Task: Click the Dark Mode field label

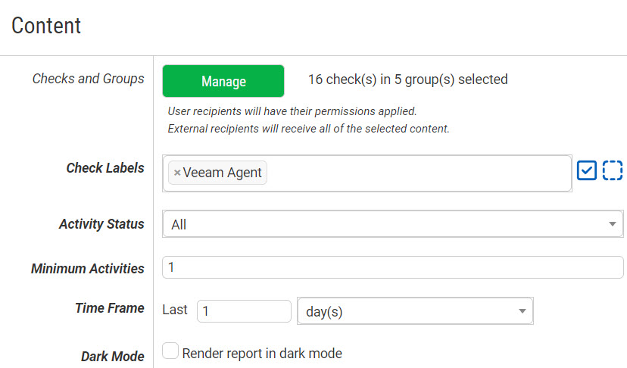Action: coord(112,356)
